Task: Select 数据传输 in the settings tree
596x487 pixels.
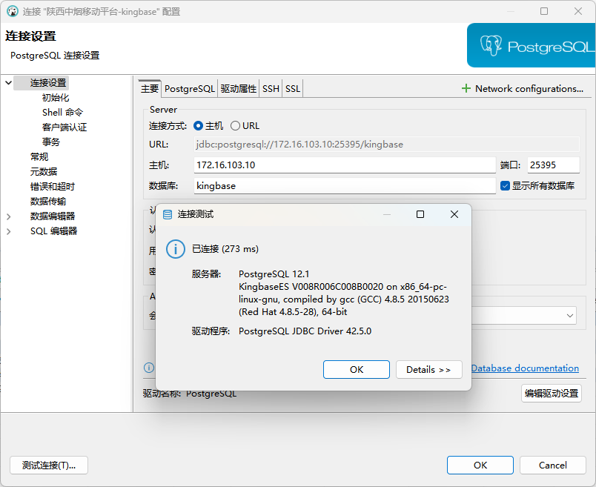Action: (48, 201)
